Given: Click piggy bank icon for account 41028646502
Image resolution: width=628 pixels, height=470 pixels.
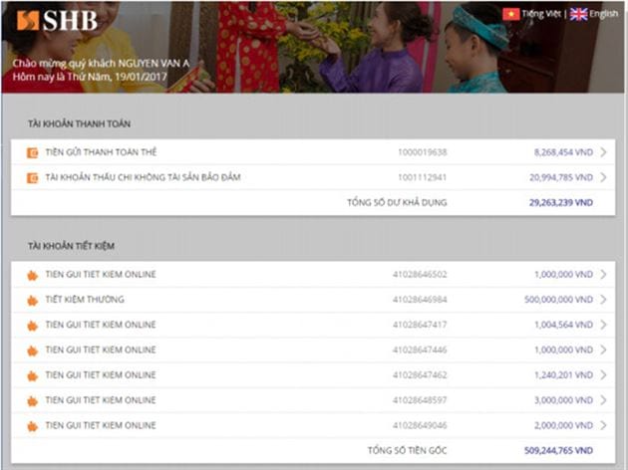Looking at the screenshot, I should click(32, 275).
